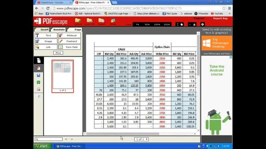The width and height of the screenshot is (266, 149).
Task: Click the print icon in sidebar
Action: (x=39, y=89)
